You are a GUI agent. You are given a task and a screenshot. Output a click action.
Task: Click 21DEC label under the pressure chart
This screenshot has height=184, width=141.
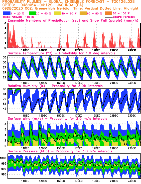(x=114, y=181)
